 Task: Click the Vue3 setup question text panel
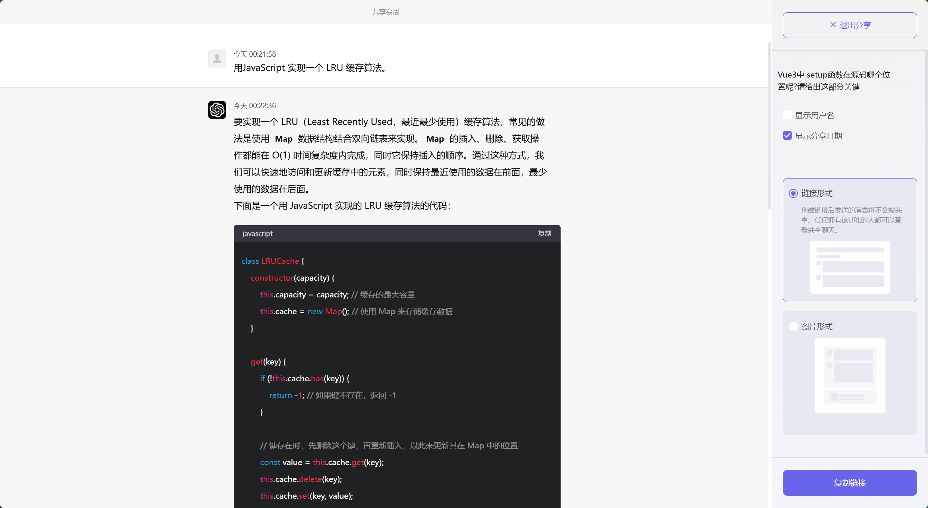[834, 81]
